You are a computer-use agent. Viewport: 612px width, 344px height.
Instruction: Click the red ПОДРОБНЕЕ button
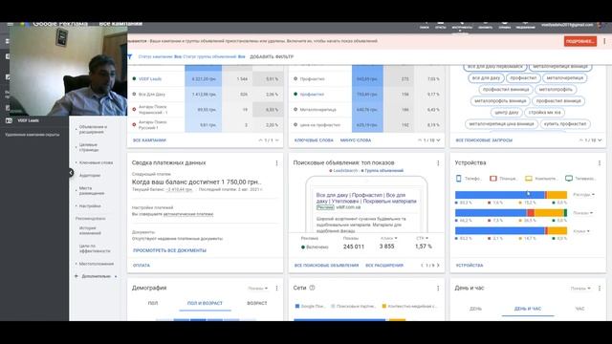(x=580, y=41)
